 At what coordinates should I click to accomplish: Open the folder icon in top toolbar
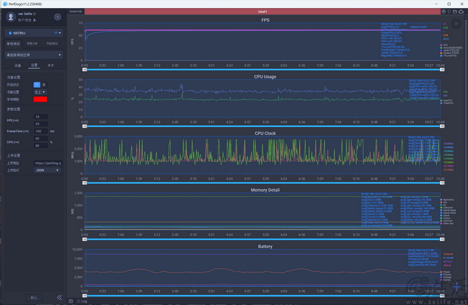(455, 11)
